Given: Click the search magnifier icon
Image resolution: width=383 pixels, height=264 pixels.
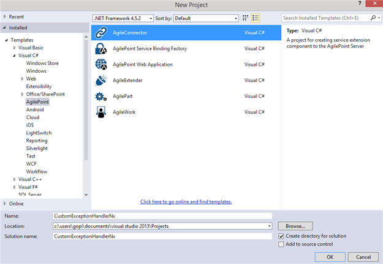Looking at the screenshot, I should tap(373, 18).
